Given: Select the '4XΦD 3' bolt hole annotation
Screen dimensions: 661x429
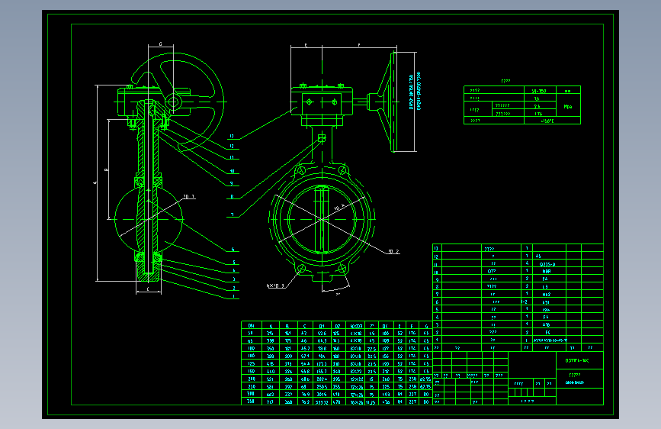Looking at the screenshot, I should tap(275, 285).
